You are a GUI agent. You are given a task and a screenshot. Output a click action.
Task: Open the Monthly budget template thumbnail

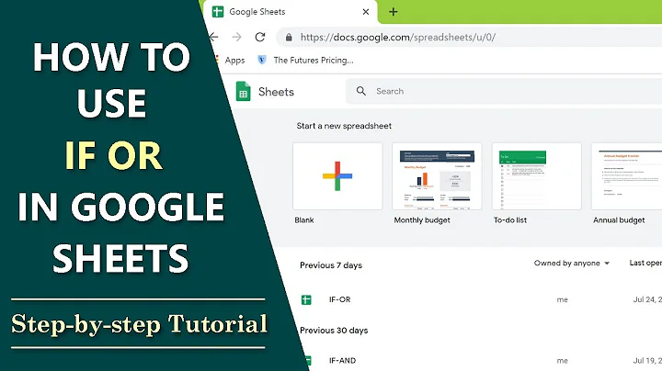point(437,176)
